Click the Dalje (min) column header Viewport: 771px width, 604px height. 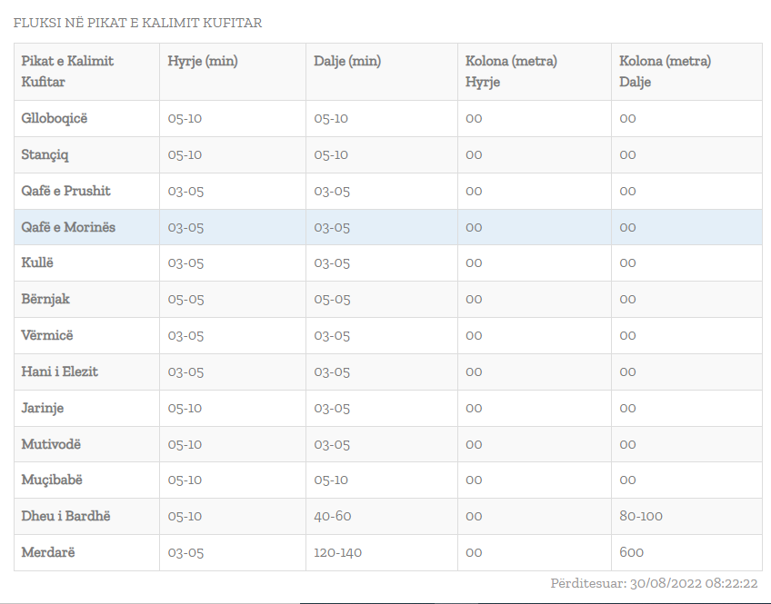pyautogui.click(x=347, y=62)
